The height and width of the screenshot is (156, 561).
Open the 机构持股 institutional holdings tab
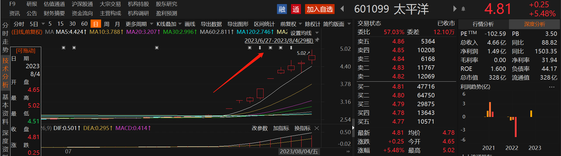click(x=138, y=4)
